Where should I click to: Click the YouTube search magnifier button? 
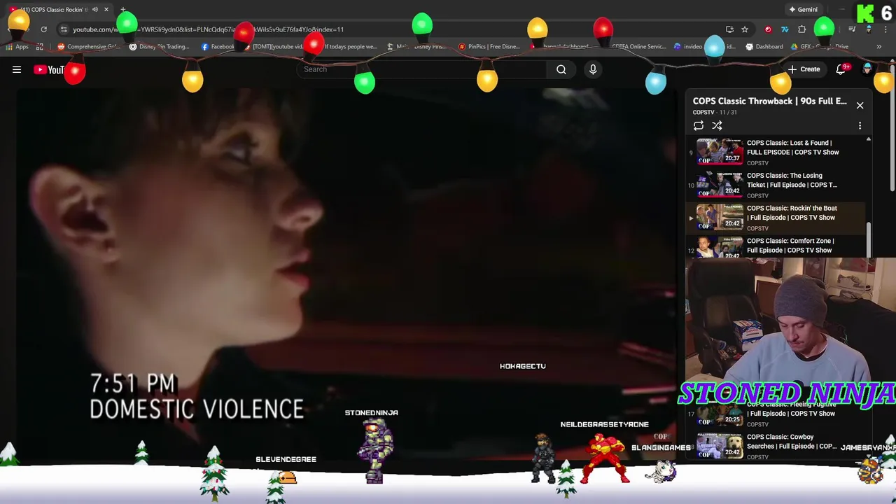[561, 69]
